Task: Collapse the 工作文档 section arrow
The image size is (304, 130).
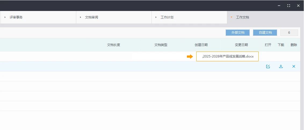Action: tap(231, 17)
